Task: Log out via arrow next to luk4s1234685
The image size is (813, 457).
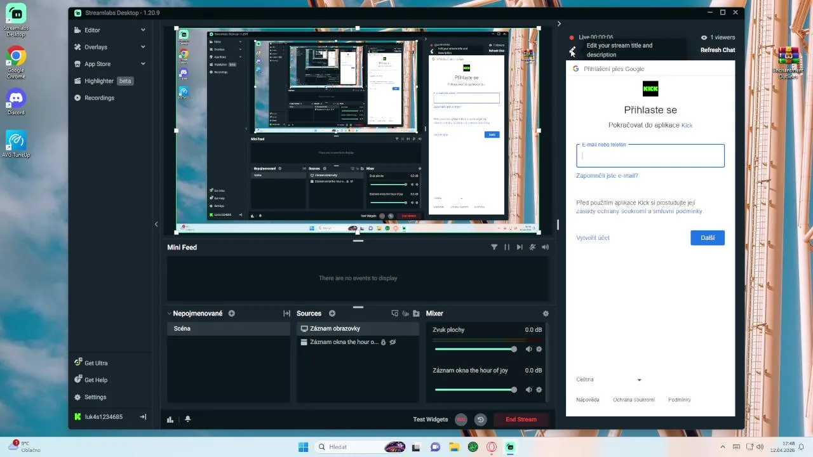Action: (x=143, y=417)
